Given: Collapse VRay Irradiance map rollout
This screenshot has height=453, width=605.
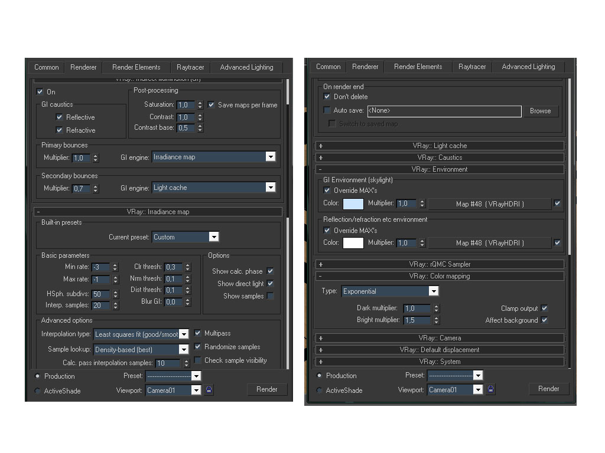Looking at the screenshot, I should pos(158,212).
